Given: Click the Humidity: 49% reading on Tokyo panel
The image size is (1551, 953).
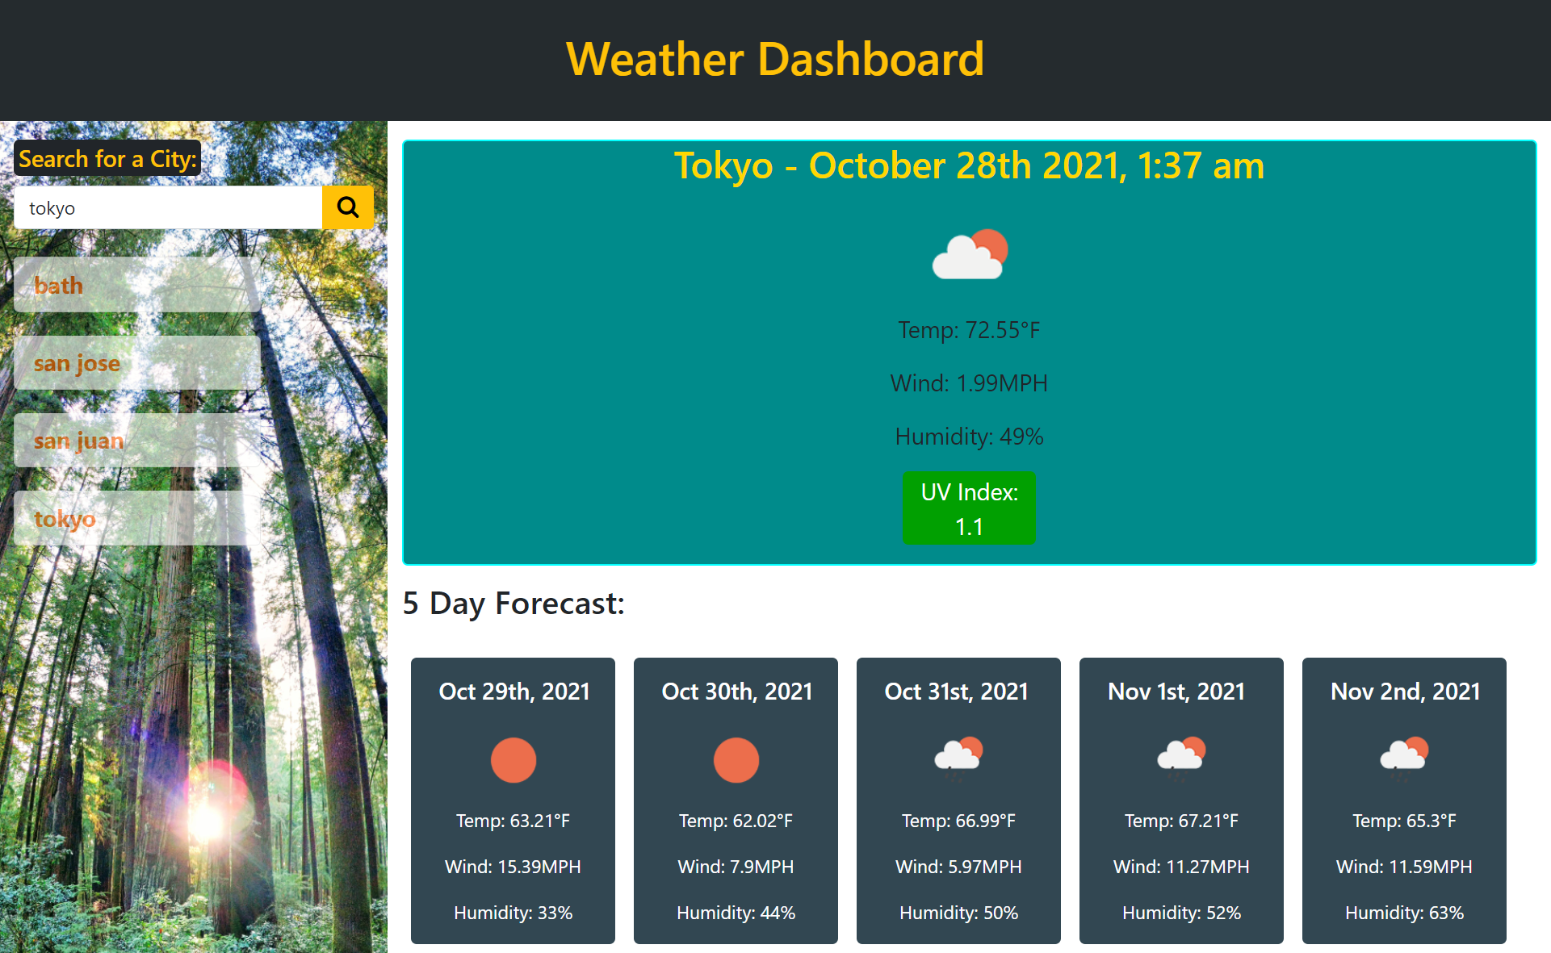Looking at the screenshot, I should [969, 437].
